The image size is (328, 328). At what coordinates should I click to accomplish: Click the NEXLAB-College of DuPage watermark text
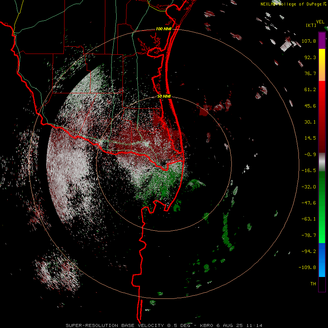pos(293,4)
